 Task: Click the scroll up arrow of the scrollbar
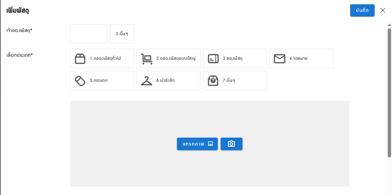click(x=389, y=25)
